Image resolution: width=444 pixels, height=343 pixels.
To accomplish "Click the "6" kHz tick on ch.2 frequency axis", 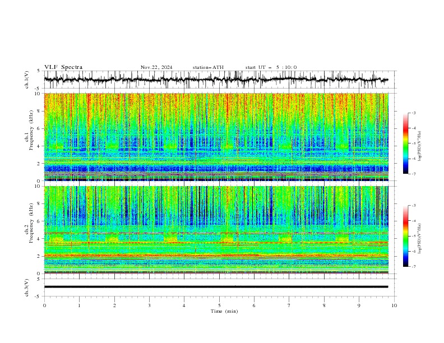I will (40, 221).
